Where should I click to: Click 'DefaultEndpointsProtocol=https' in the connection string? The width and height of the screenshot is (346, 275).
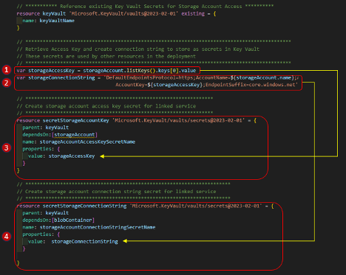tap(150, 77)
